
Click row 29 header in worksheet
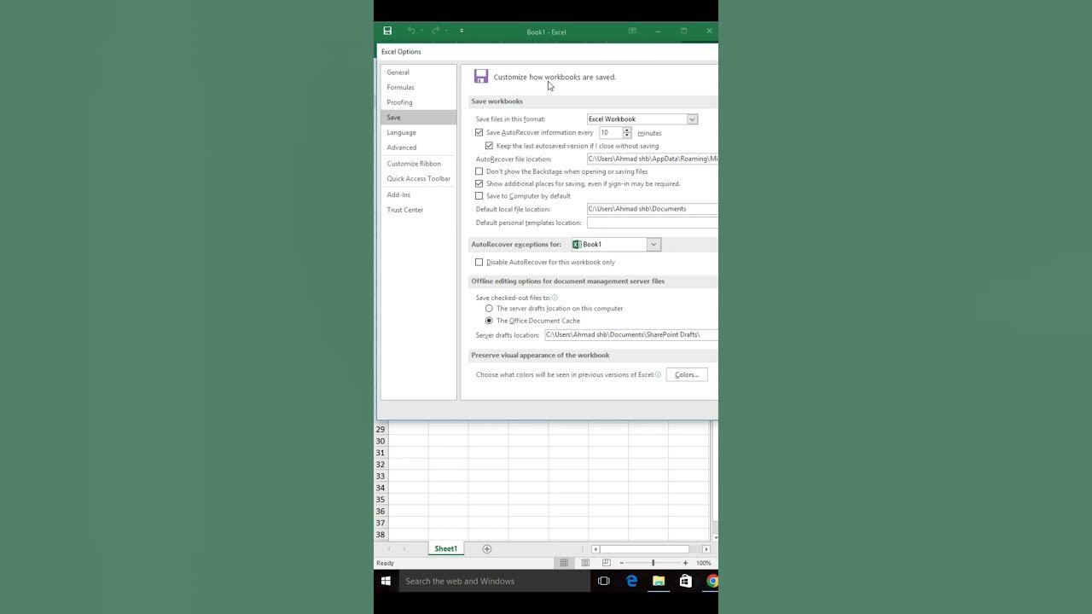(x=380, y=429)
